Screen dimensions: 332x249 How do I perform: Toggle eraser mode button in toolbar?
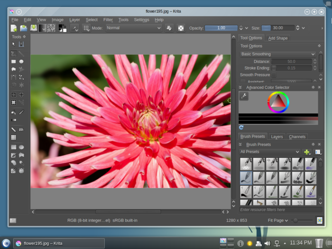169,28
